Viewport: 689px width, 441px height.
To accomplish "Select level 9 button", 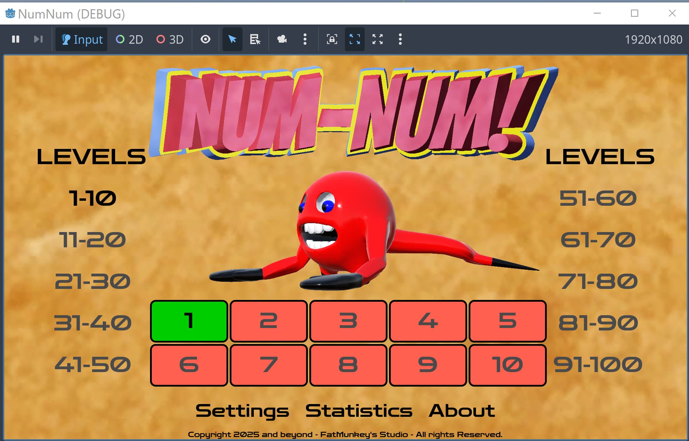I will (x=428, y=365).
